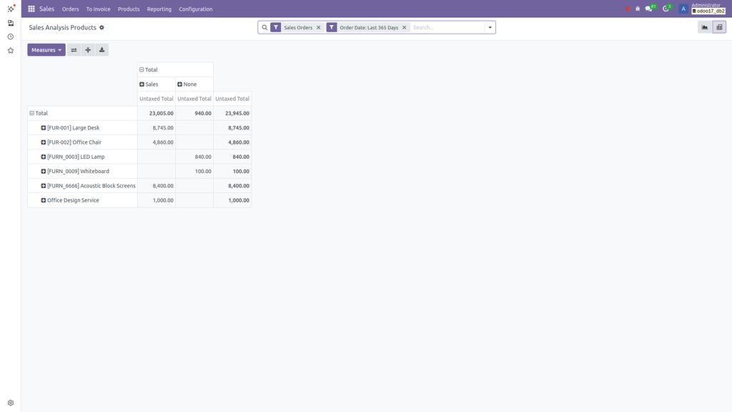The height and width of the screenshot is (412, 732).
Task: Open the debug bug icon menu
Action: 638,9
